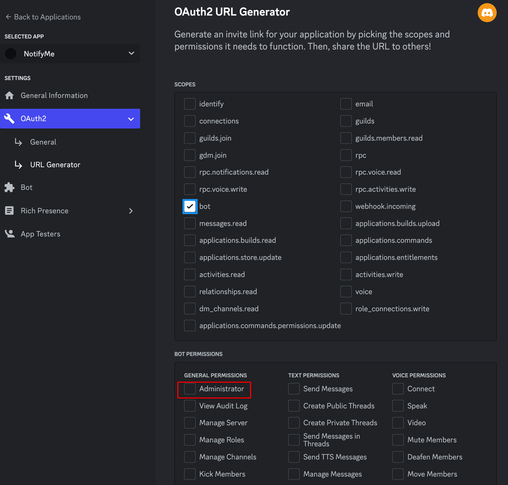Open the Bot settings page
Screen dimensions: 508x485
[x=27, y=187]
